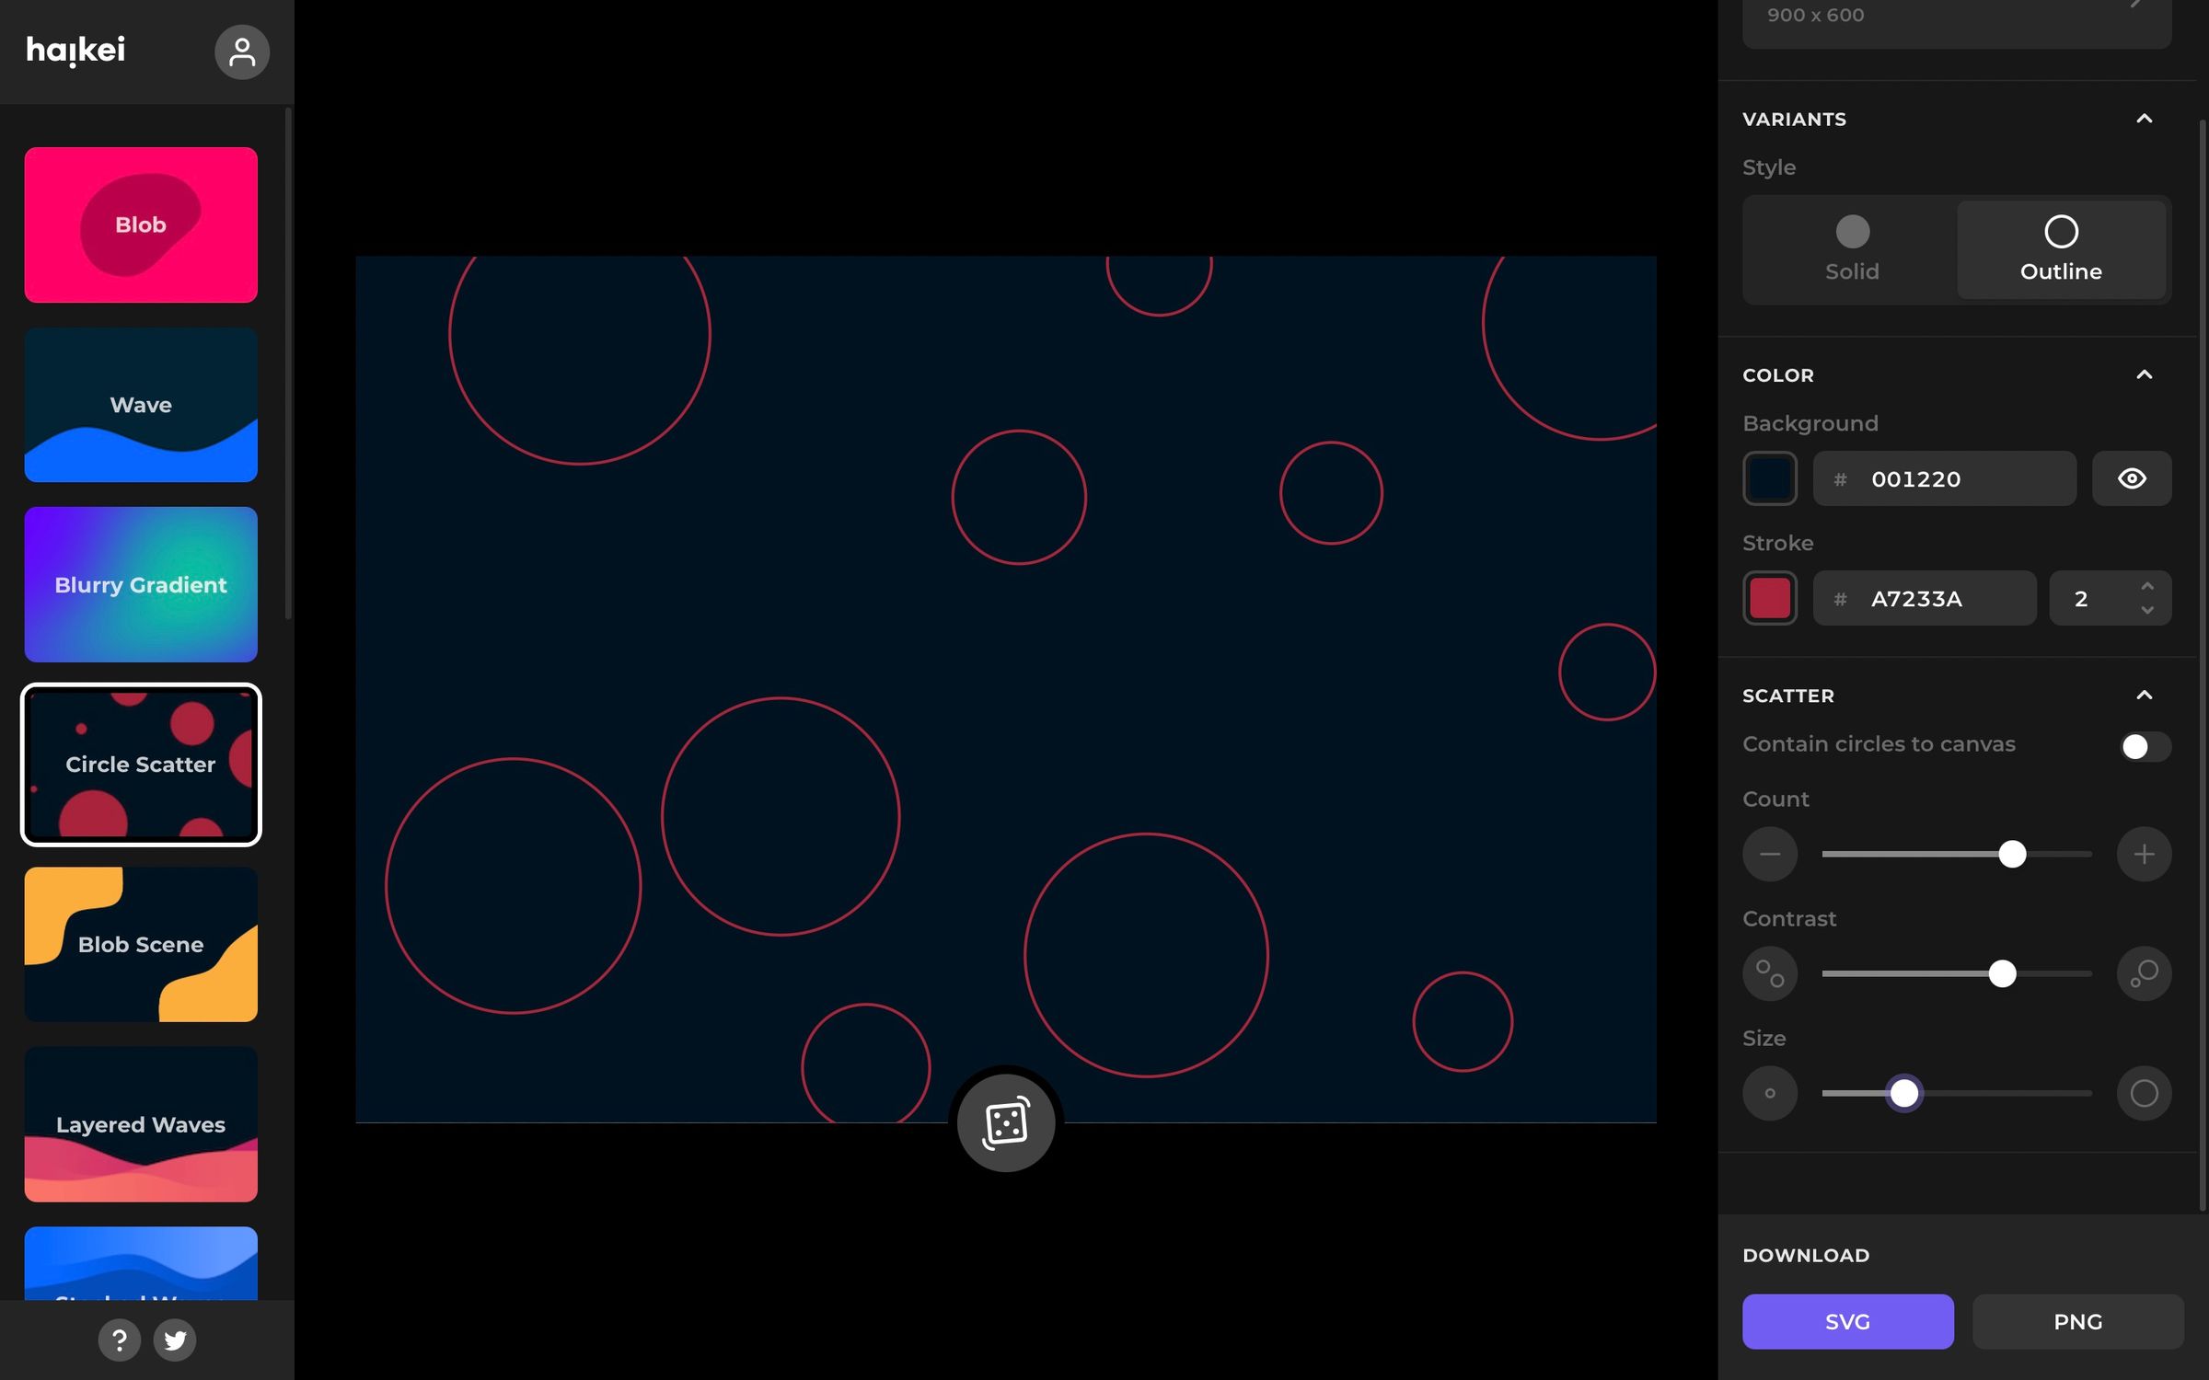
Task: Click the large circle Size icon
Action: [x=2144, y=1093]
